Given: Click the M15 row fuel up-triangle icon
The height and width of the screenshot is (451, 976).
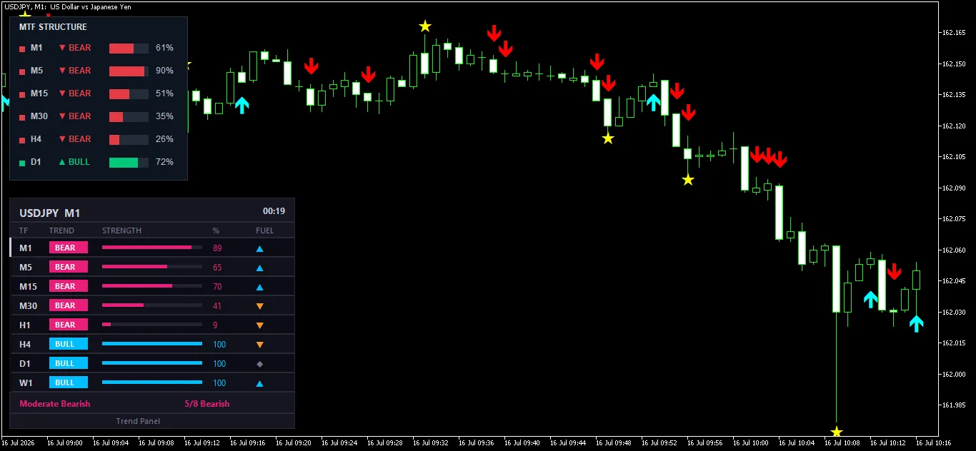Looking at the screenshot, I should click(260, 288).
